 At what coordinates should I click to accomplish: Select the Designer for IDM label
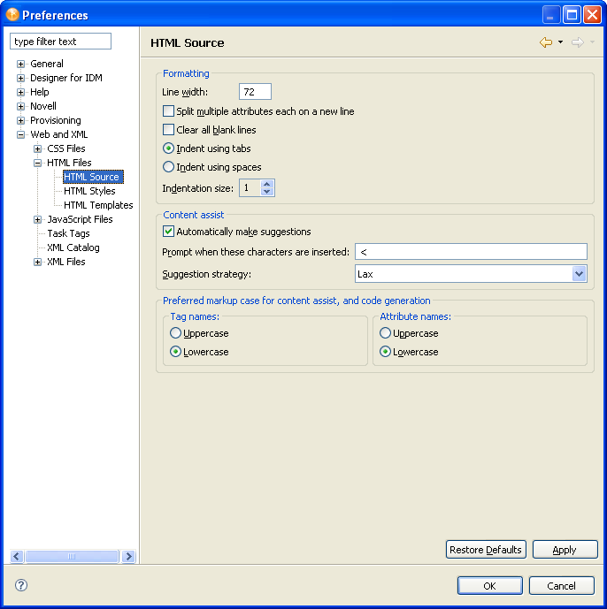point(66,78)
